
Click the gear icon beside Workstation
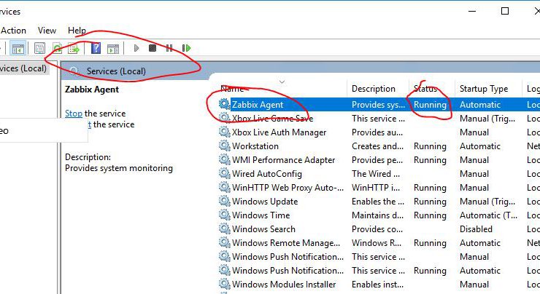[x=224, y=146]
